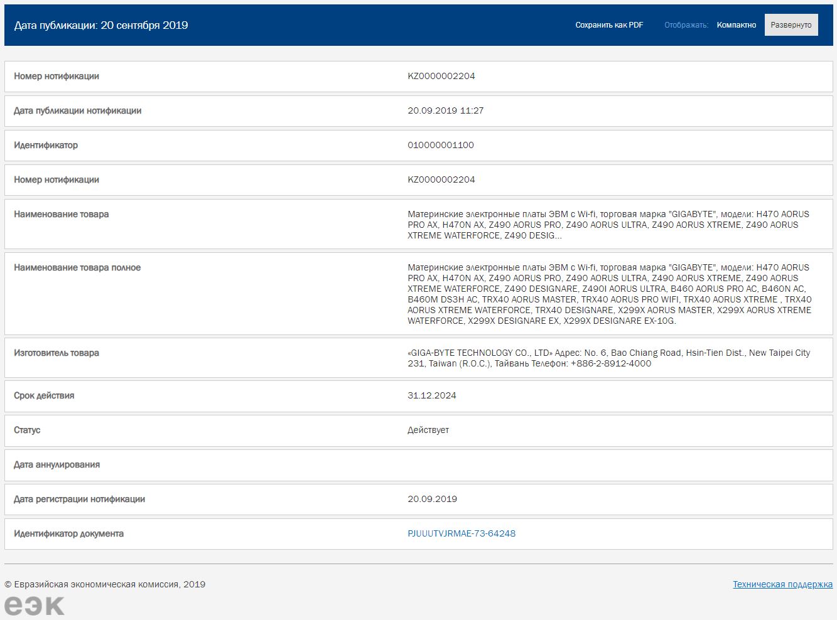Click the Сохранить как PDF link

pyautogui.click(x=609, y=25)
